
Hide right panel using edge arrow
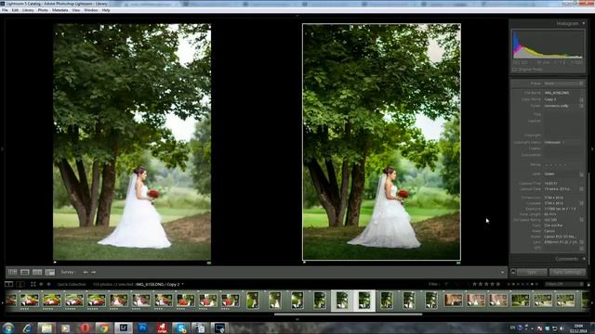593,149
